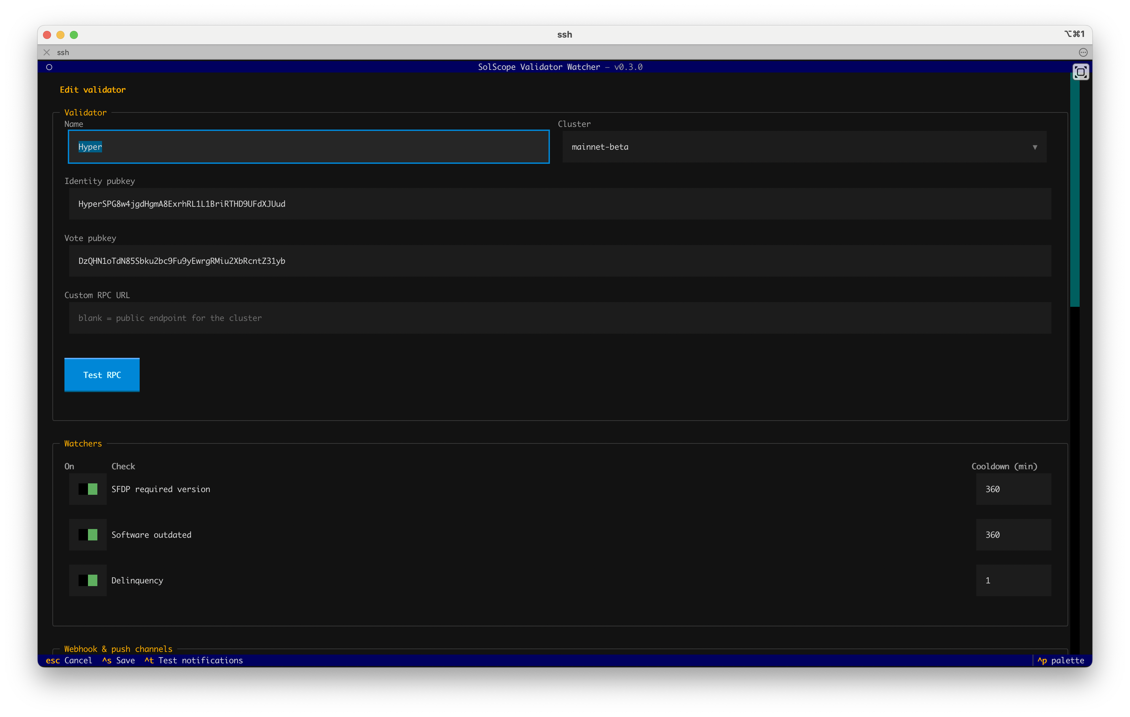This screenshot has width=1130, height=717.
Task: Click the Test RPC button
Action: (x=102, y=375)
